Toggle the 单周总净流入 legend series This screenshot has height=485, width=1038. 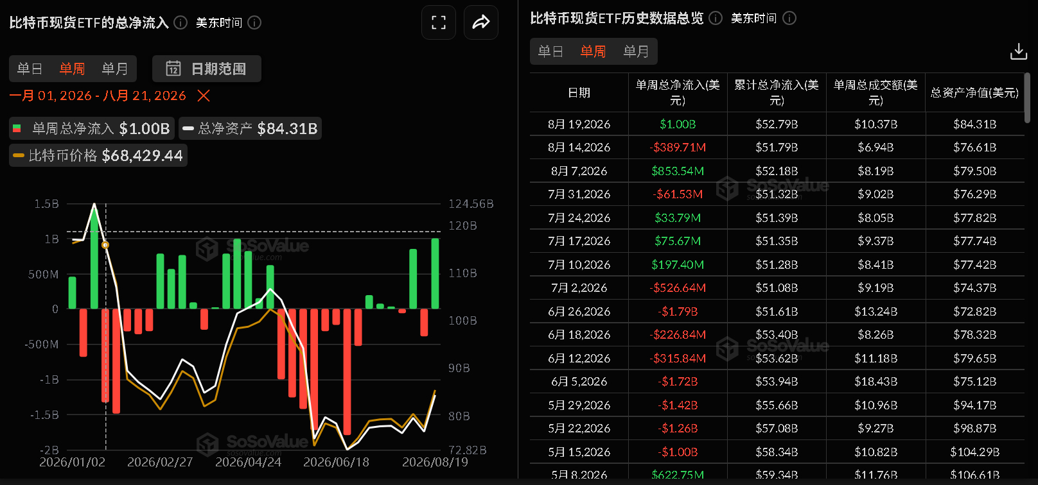(92, 128)
